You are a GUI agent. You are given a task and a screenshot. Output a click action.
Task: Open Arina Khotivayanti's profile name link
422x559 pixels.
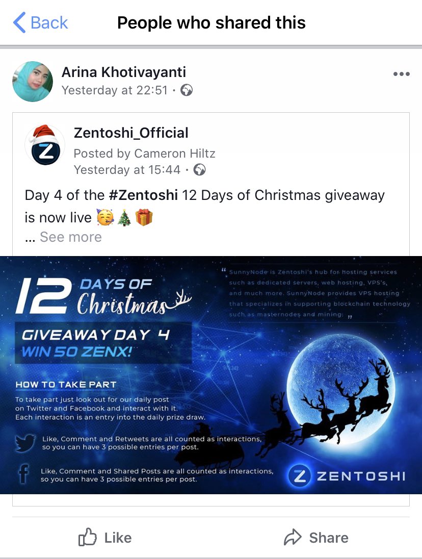[123, 72]
